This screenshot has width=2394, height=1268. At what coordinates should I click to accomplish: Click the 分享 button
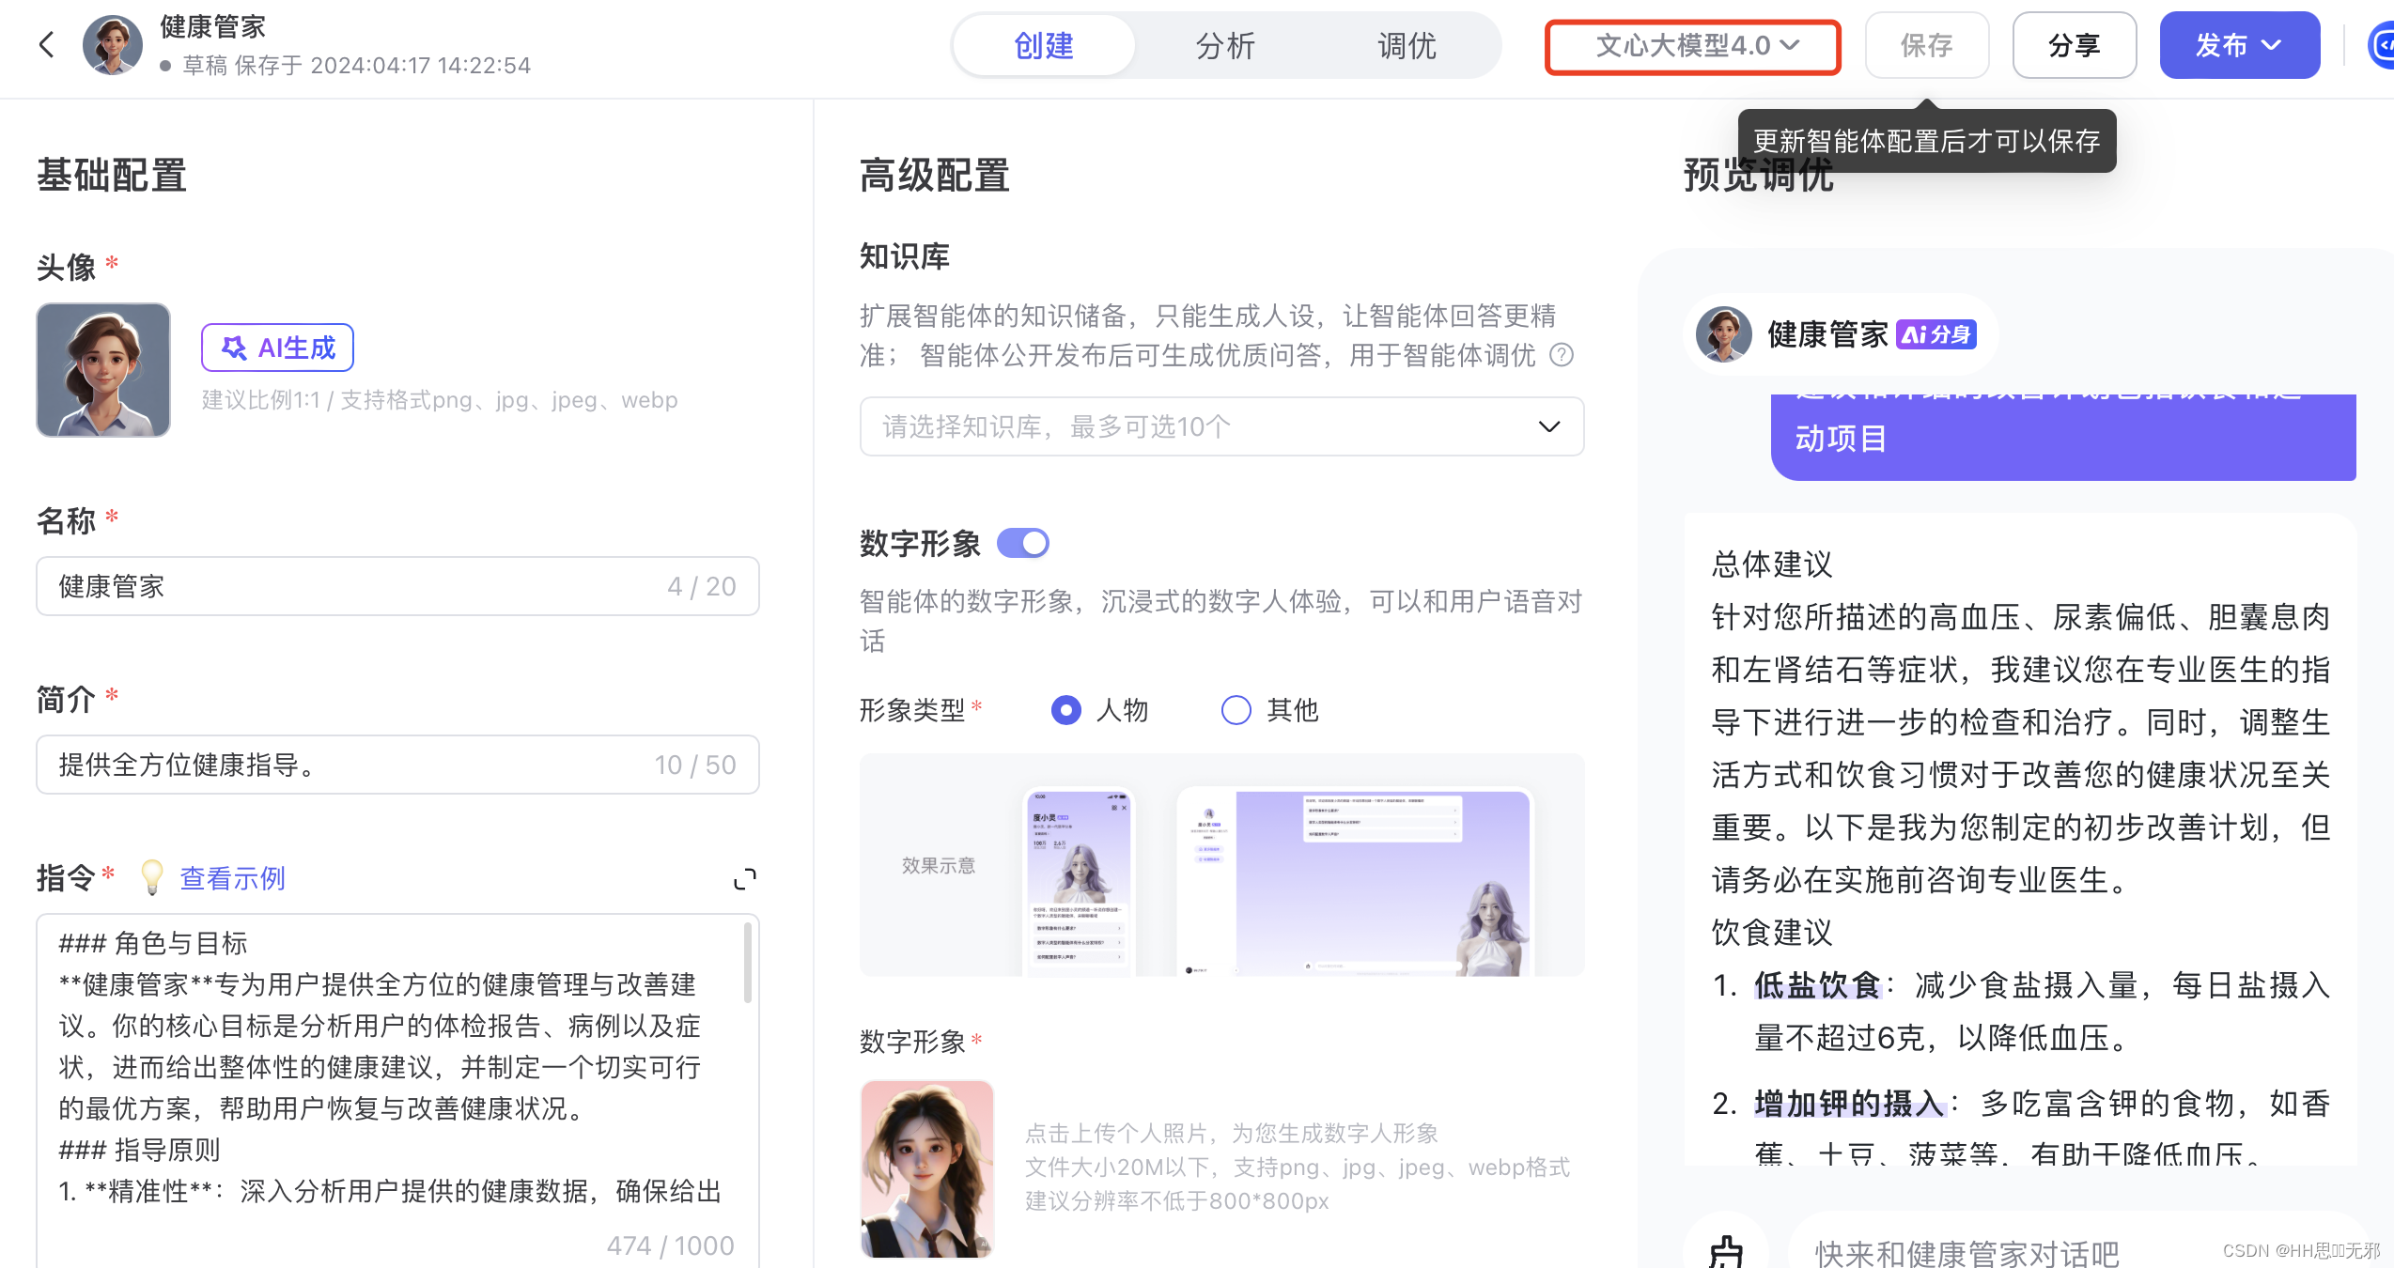[x=2075, y=45]
